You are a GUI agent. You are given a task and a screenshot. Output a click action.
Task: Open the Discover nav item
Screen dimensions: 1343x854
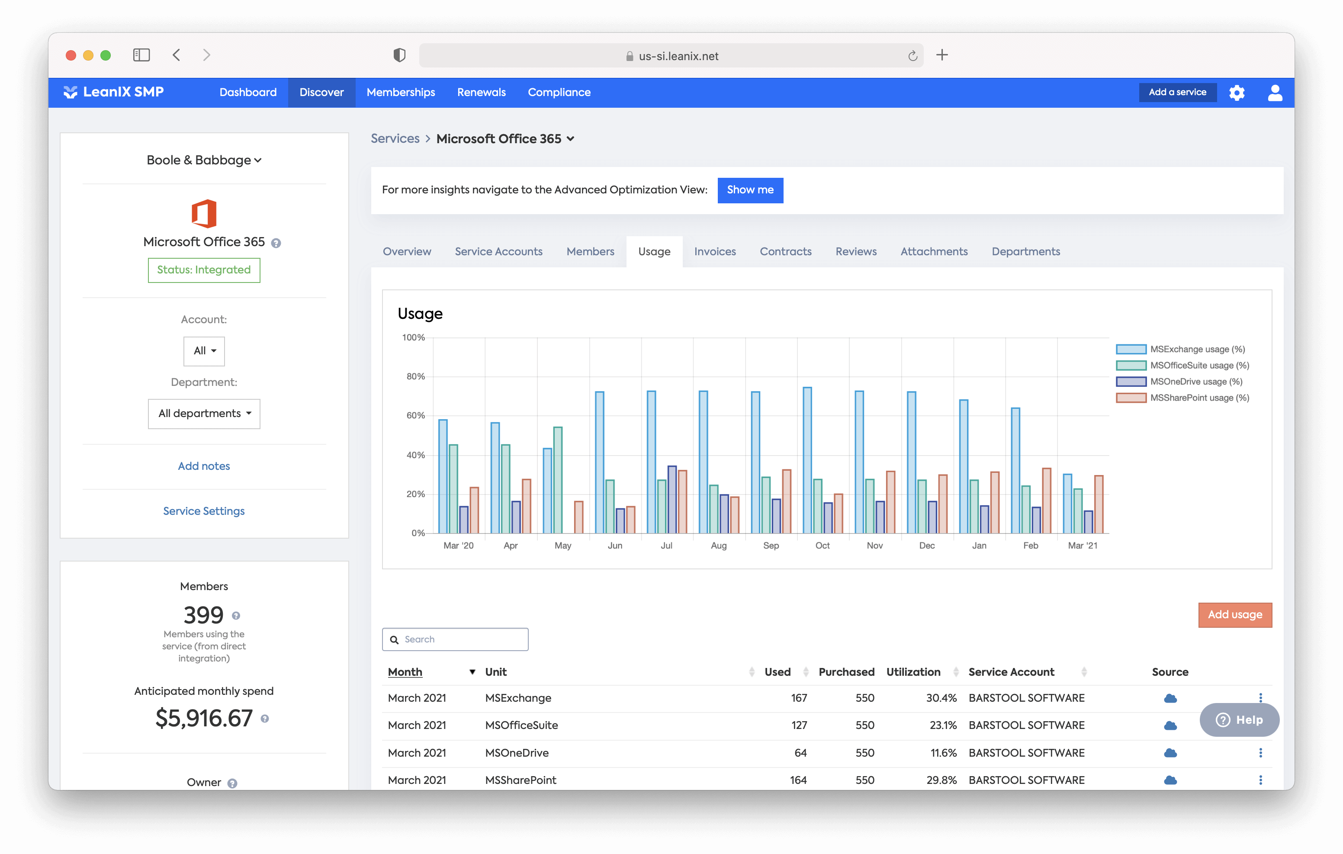(322, 92)
